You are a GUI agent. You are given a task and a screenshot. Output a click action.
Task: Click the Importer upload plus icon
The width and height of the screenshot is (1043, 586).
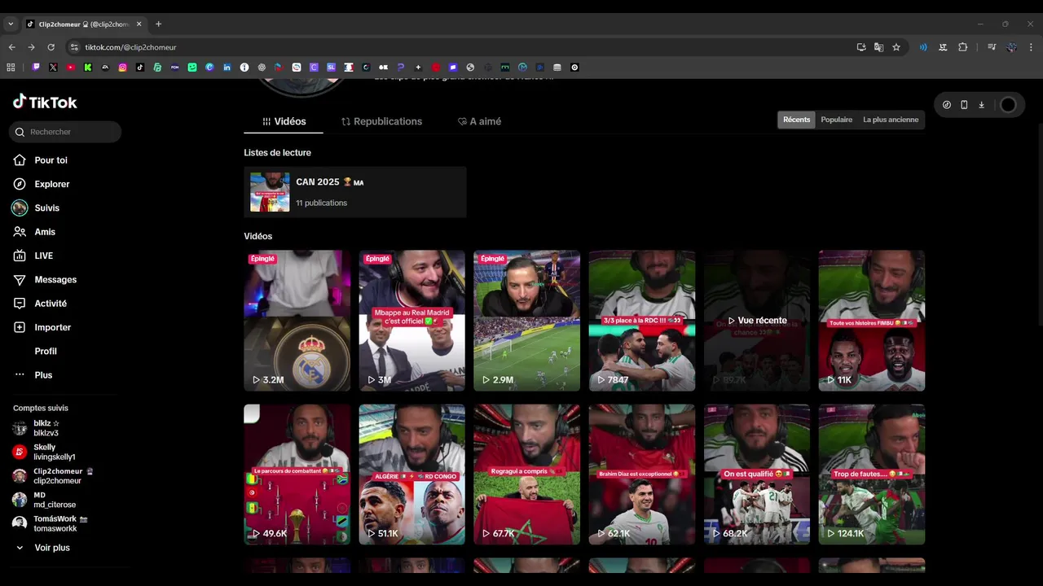pyautogui.click(x=20, y=327)
